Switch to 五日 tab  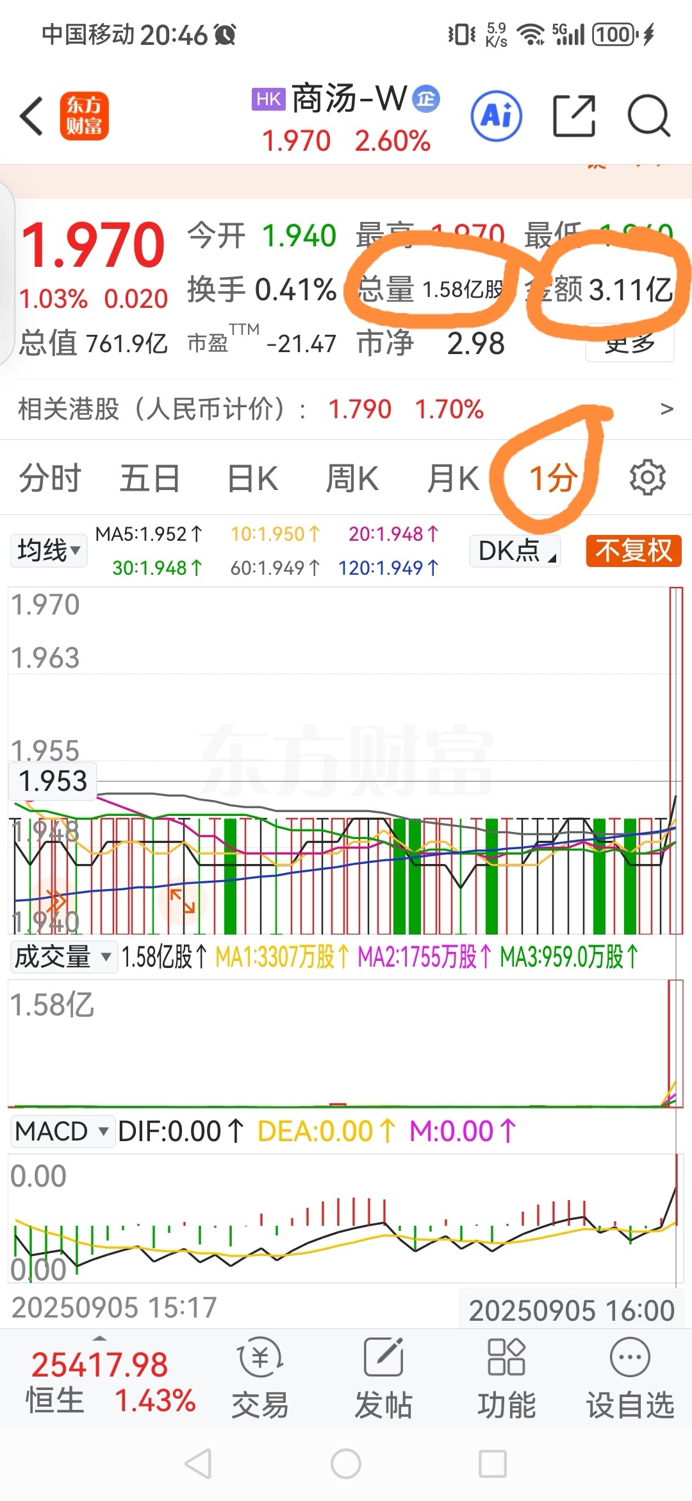150,478
